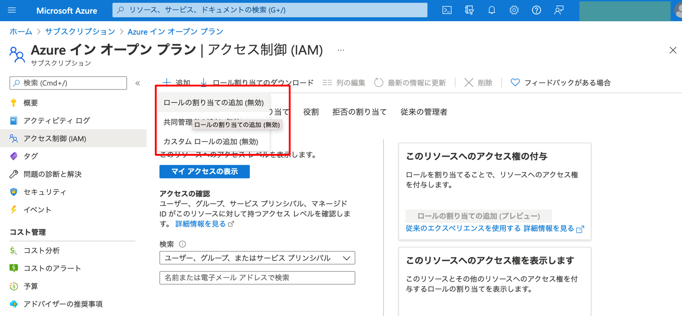The width and height of the screenshot is (682, 316).
Task: Open the Directories and subscriptions filter icon
Action: click(469, 10)
